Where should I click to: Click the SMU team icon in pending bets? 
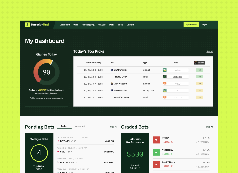(58, 152)
